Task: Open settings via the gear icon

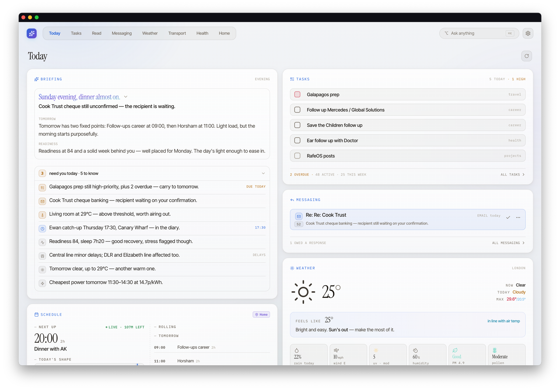Action: pyautogui.click(x=528, y=33)
